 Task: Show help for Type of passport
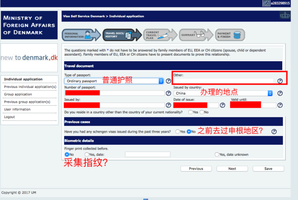pyautogui.click(x=168, y=81)
